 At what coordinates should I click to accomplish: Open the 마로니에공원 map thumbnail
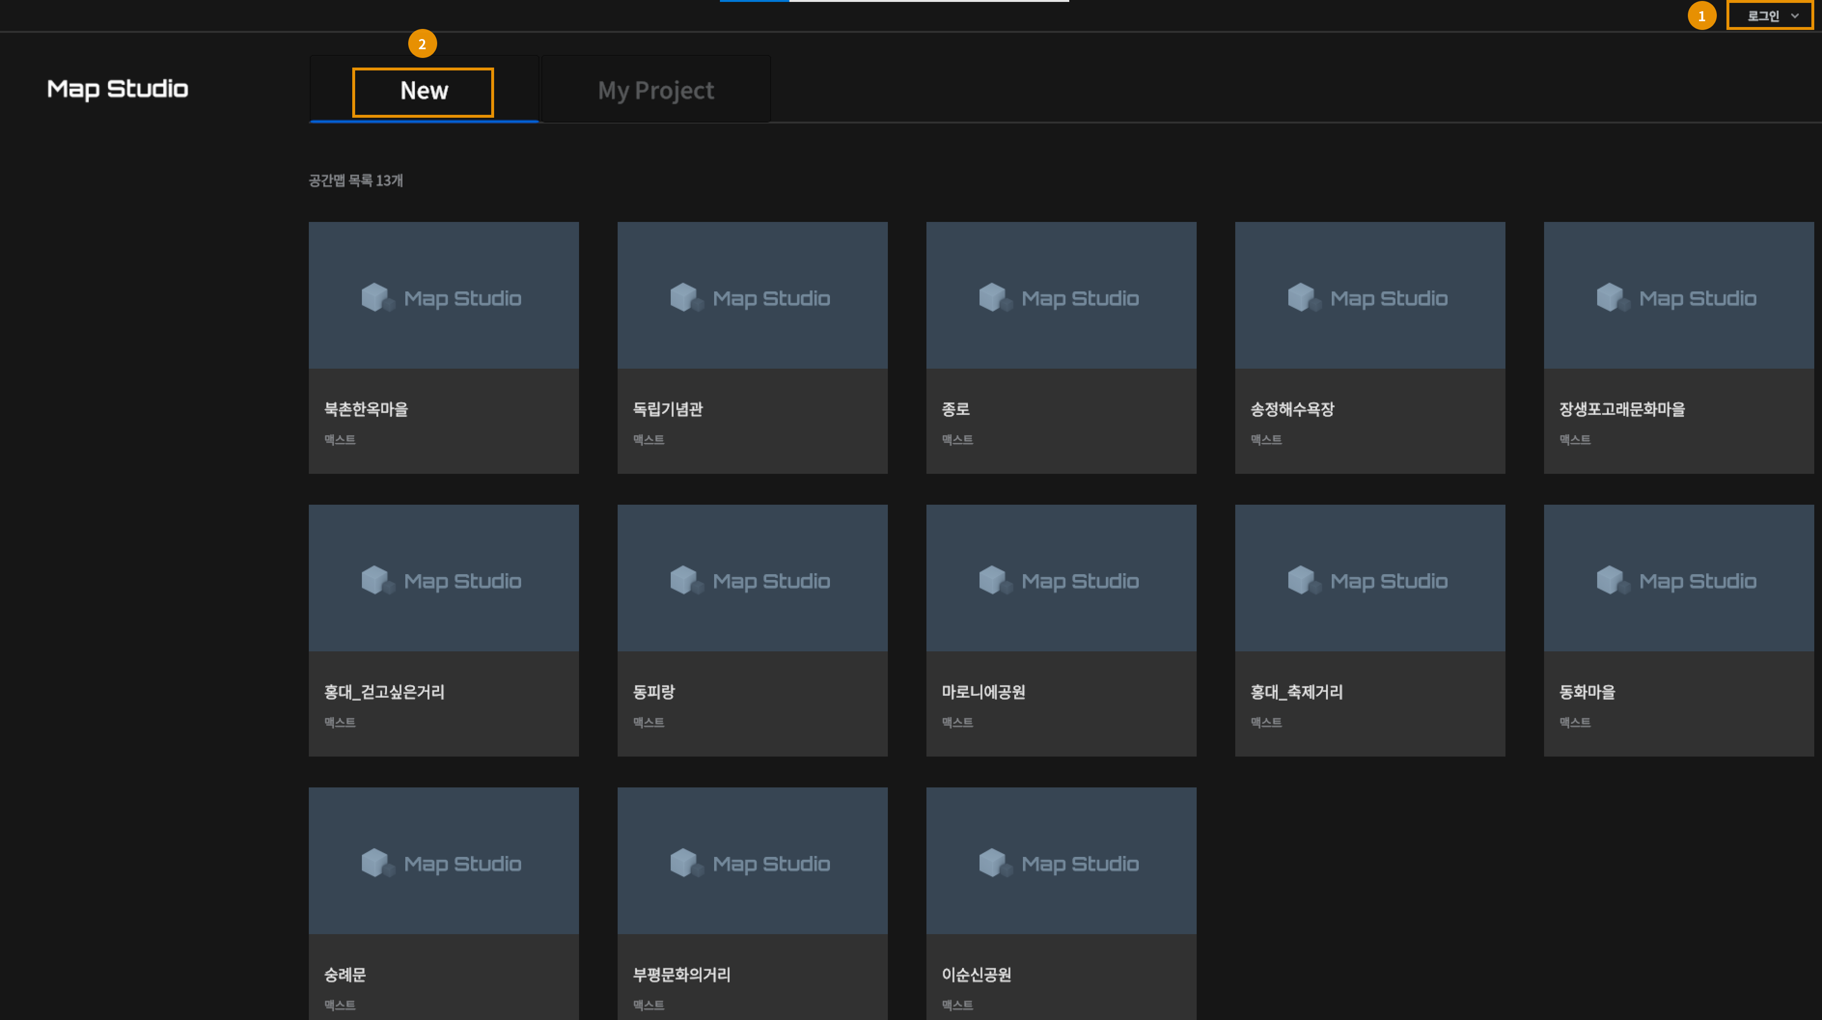tap(1061, 578)
